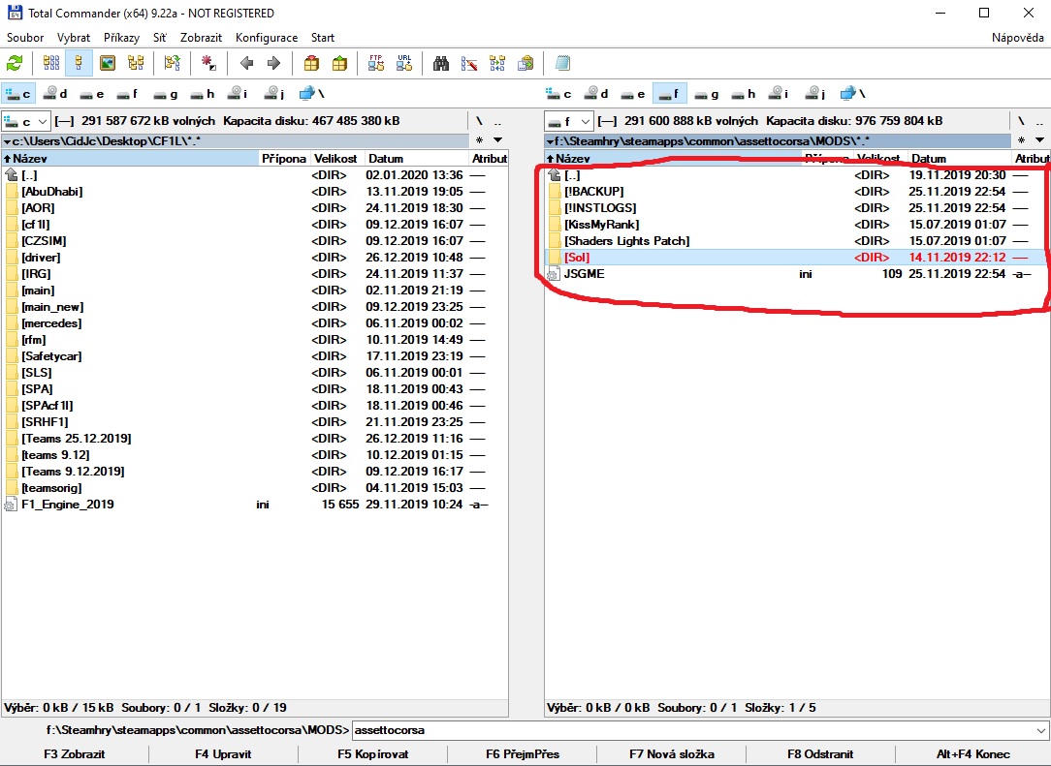Viewport: 1051px width, 766px height.
Task: Select drive i in left drive bar
Action: click(238, 94)
